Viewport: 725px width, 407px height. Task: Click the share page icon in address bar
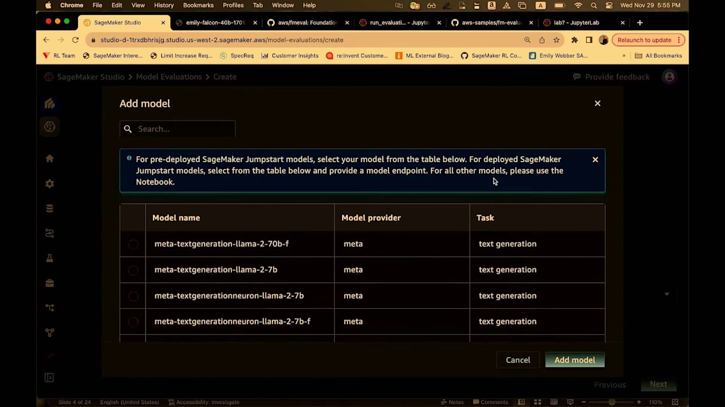coord(542,40)
